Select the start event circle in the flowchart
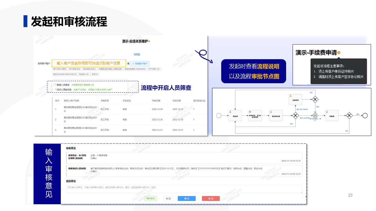The width and height of the screenshot is (376, 211). pyautogui.click(x=219, y=115)
